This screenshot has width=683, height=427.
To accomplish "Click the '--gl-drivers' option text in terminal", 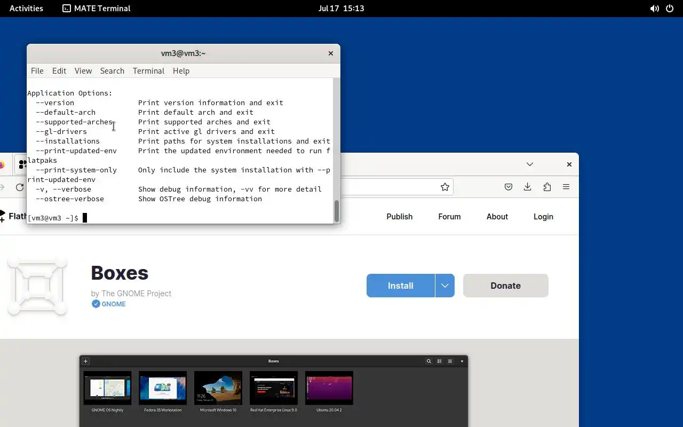I will click(x=61, y=131).
